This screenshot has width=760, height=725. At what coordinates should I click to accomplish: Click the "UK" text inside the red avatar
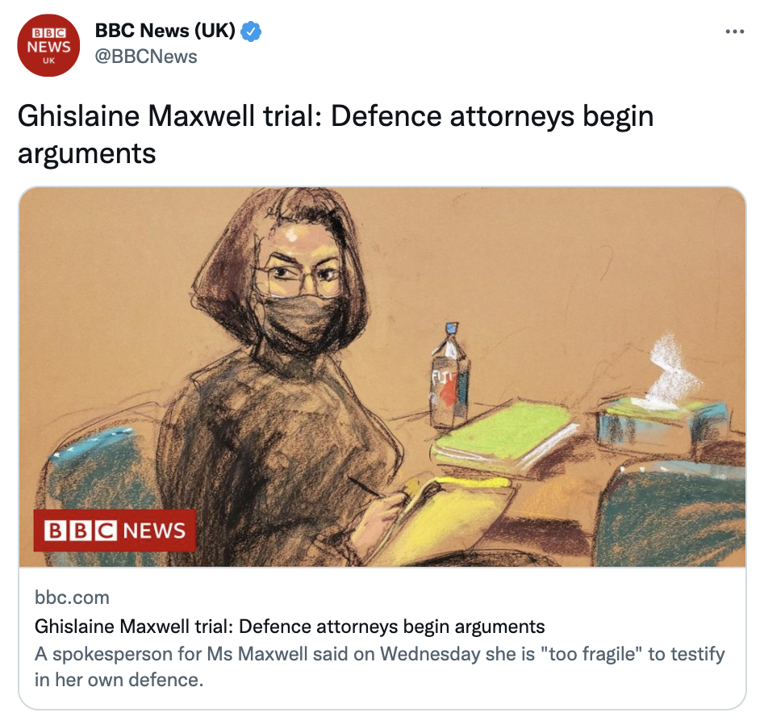(x=48, y=61)
